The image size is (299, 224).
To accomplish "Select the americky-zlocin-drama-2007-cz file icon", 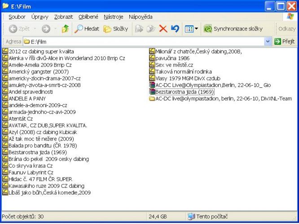I will (5, 78).
